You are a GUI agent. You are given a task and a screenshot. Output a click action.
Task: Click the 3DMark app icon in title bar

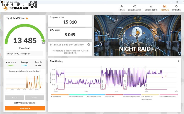pyautogui.click(x=2, y=2)
